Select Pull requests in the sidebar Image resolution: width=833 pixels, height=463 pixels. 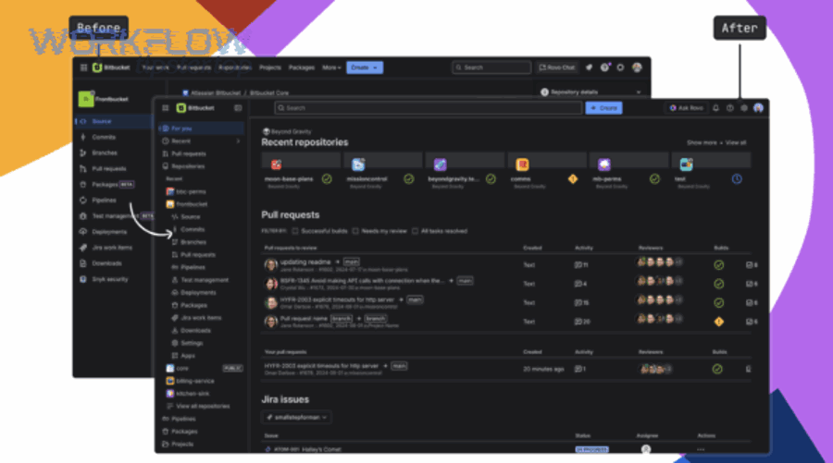click(189, 153)
